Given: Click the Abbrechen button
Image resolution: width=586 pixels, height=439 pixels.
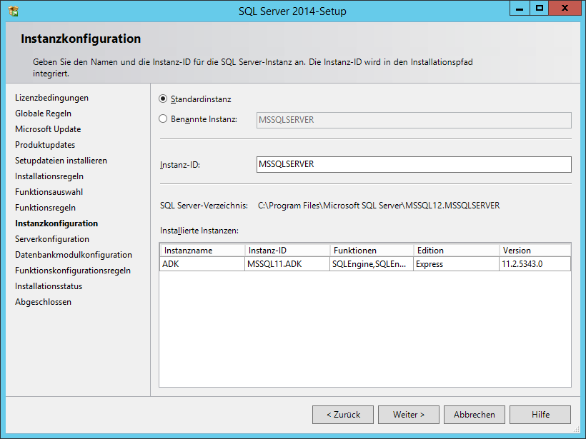Looking at the screenshot, I should 474,415.
